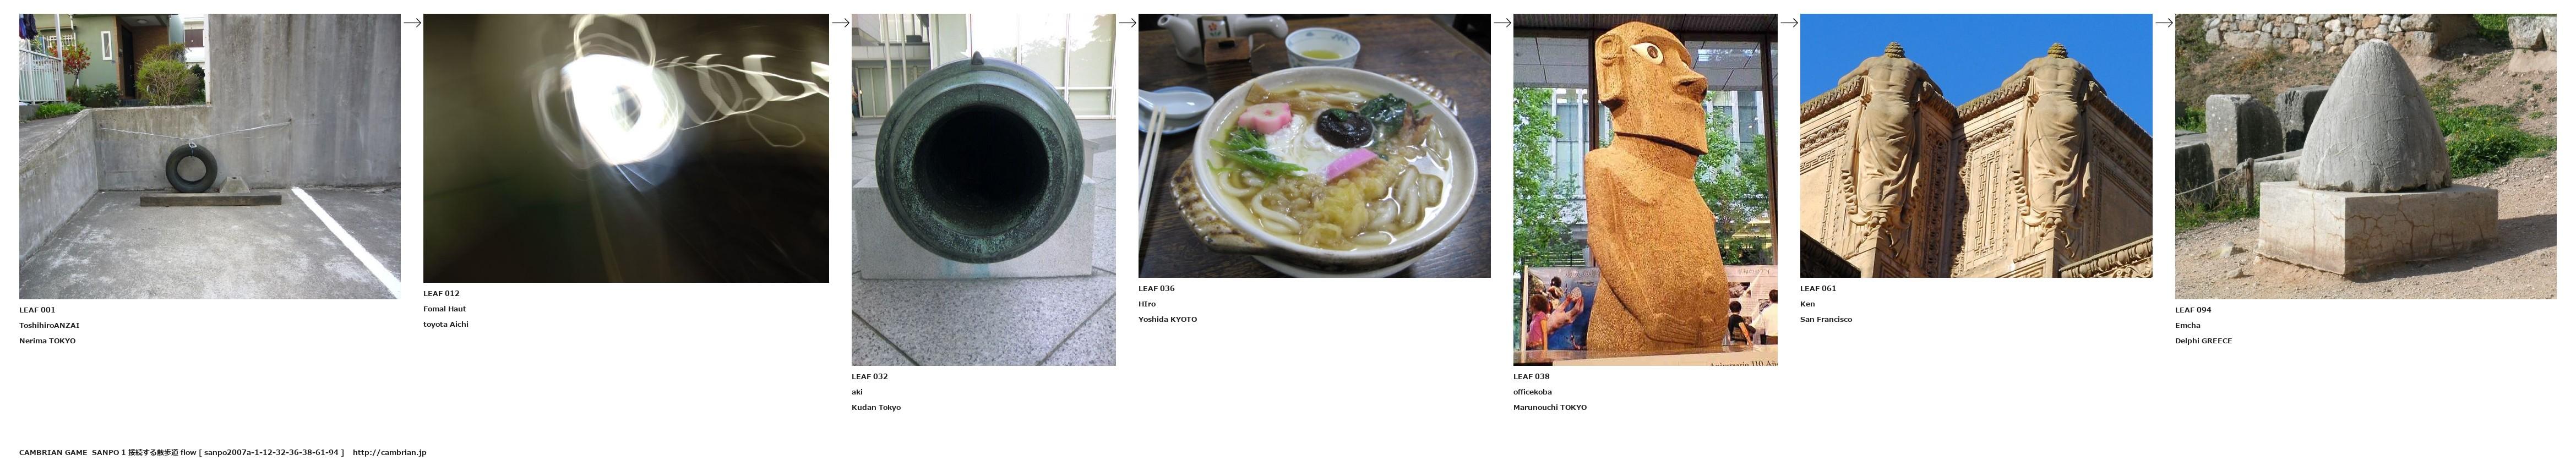Screen dimensions: 2576x466
Task: Click the arrow after the Moai photo
Action: point(1789,23)
